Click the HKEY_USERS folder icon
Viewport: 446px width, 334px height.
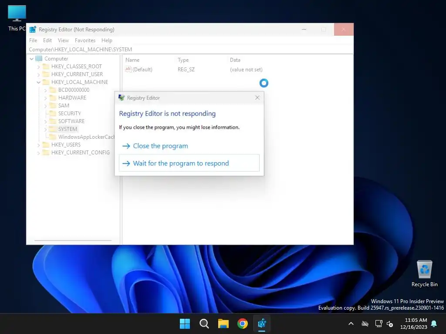pyautogui.click(x=45, y=144)
